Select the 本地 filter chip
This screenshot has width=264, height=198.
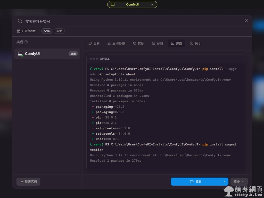[59, 31]
